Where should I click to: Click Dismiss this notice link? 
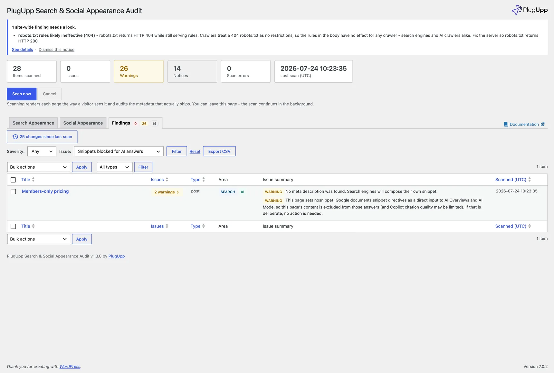56,50
